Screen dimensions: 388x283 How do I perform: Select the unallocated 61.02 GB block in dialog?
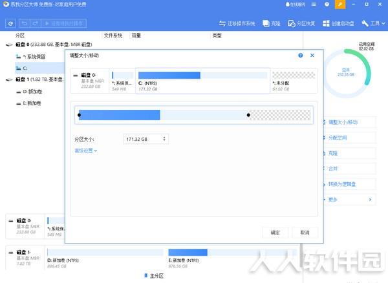pyautogui.click(x=294, y=81)
